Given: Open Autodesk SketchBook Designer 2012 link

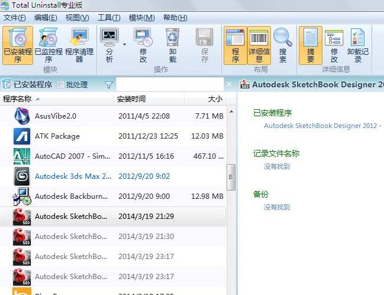Looking at the screenshot, I should pyautogui.click(x=323, y=126).
